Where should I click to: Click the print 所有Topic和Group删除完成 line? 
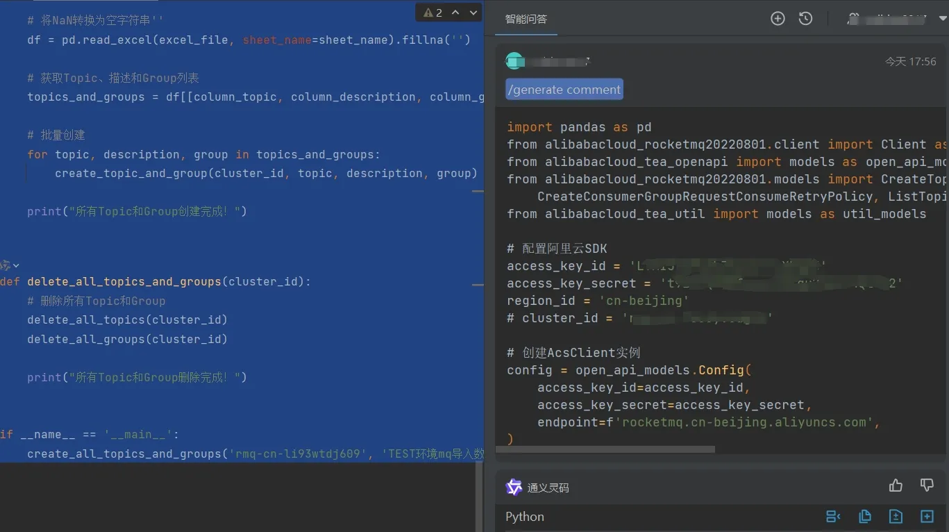click(137, 377)
